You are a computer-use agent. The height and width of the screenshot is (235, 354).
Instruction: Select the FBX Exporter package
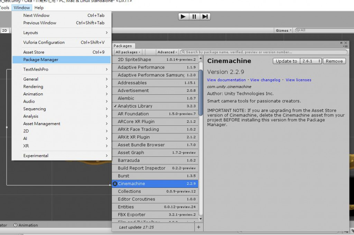155,215
